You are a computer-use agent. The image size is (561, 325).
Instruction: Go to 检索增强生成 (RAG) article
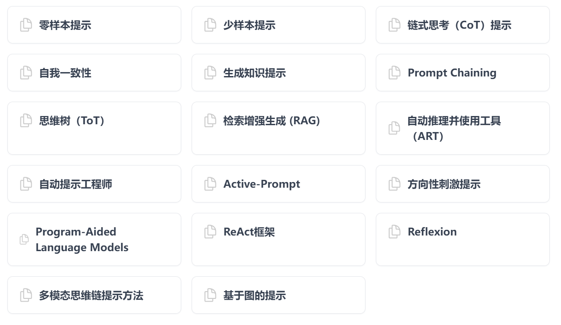click(x=272, y=121)
